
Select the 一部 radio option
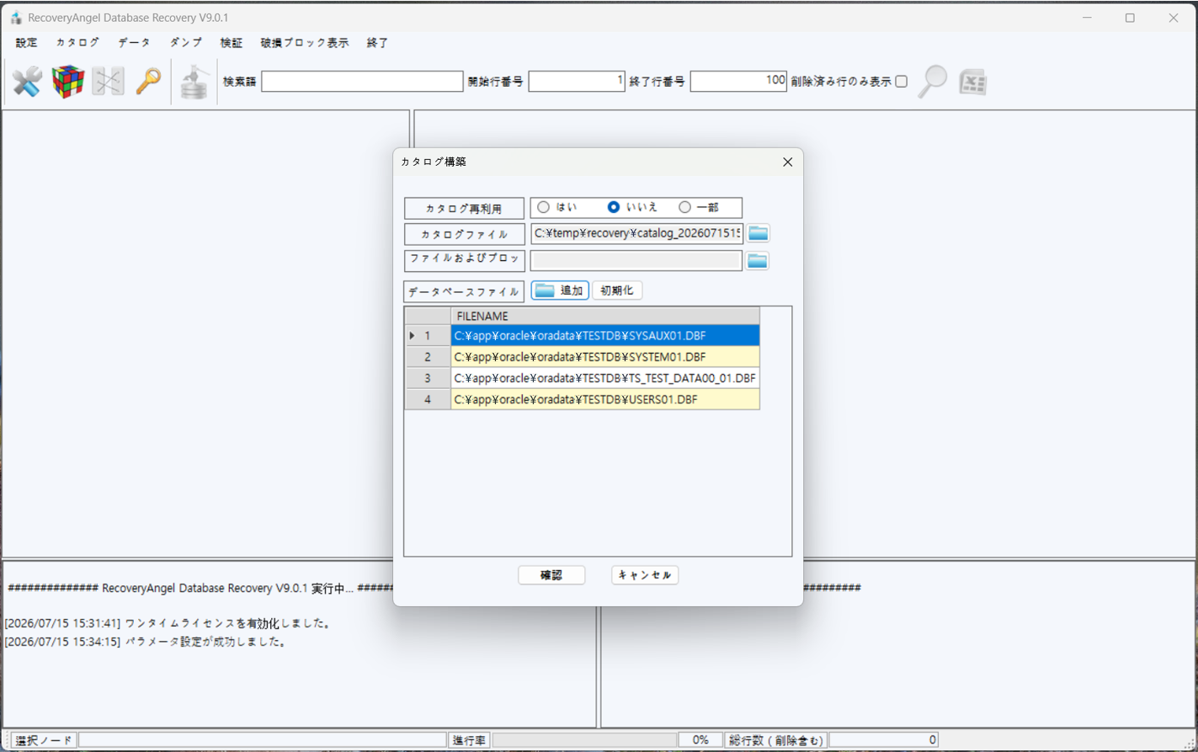click(x=684, y=207)
